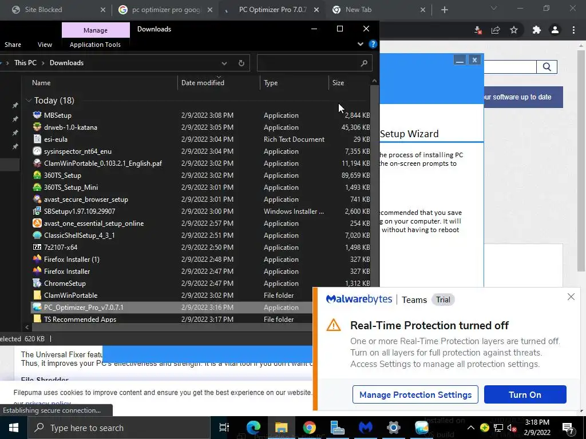Open Task View on the taskbar

point(224,428)
